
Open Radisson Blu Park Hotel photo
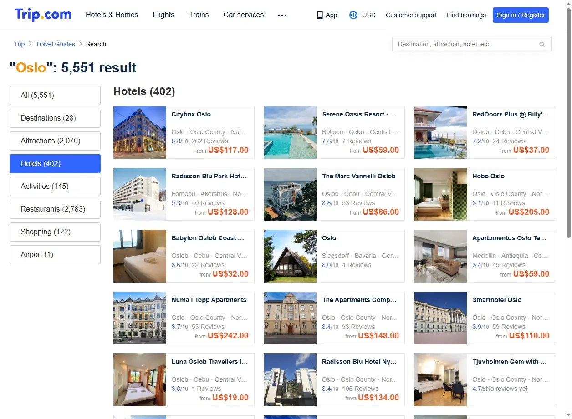point(140,194)
